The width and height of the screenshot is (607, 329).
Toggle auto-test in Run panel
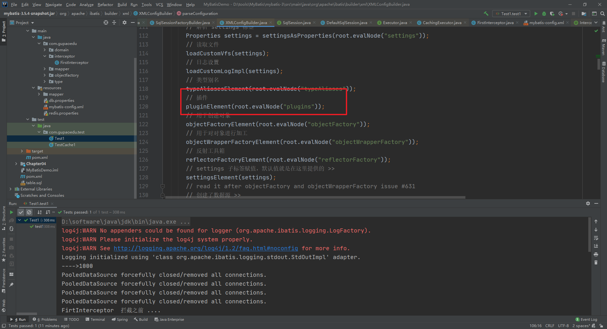pos(11,229)
